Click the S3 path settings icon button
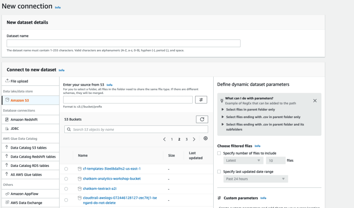 (x=201, y=100)
